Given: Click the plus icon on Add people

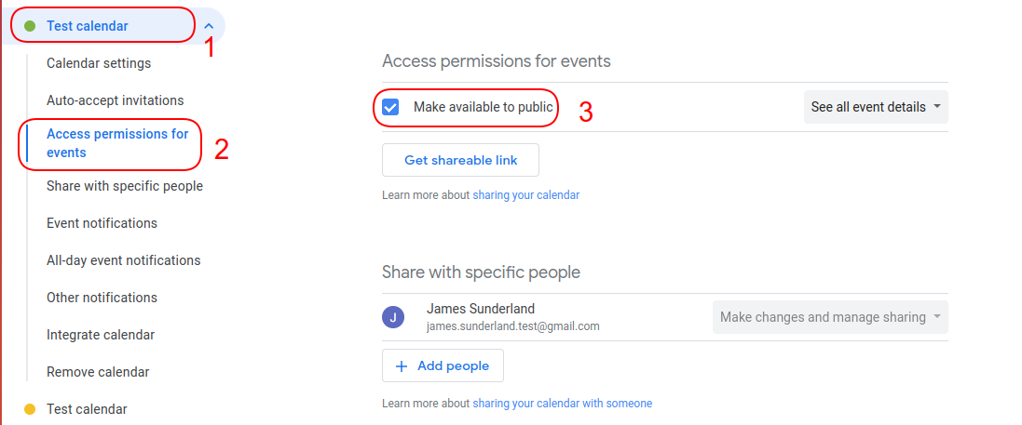Looking at the screenshot, I should [402, 366].
